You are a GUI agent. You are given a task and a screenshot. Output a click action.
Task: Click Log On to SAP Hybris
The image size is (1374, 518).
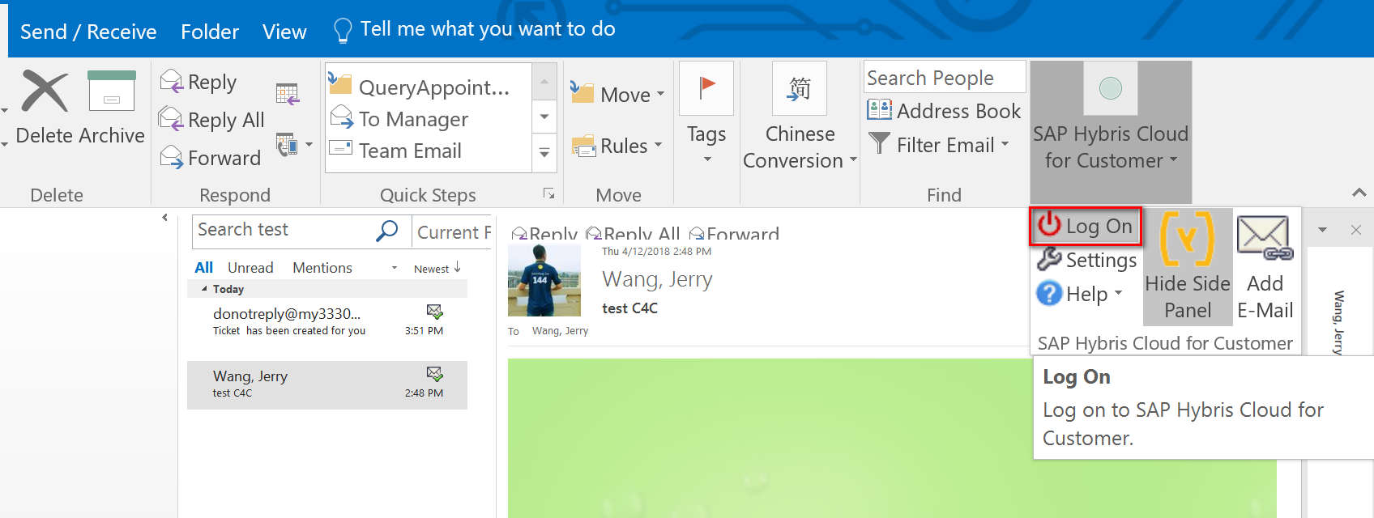[x=1086, y=226]
